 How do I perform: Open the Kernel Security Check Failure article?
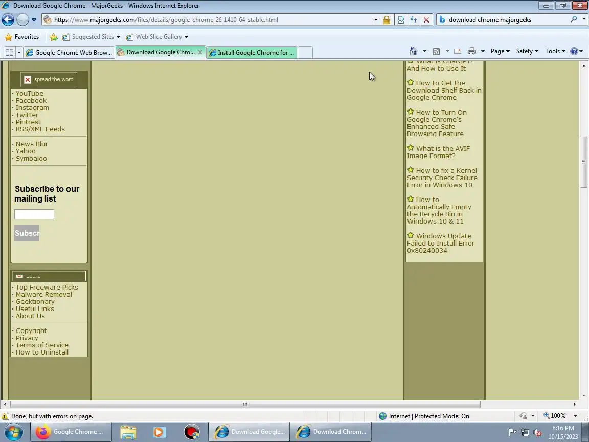442,178
